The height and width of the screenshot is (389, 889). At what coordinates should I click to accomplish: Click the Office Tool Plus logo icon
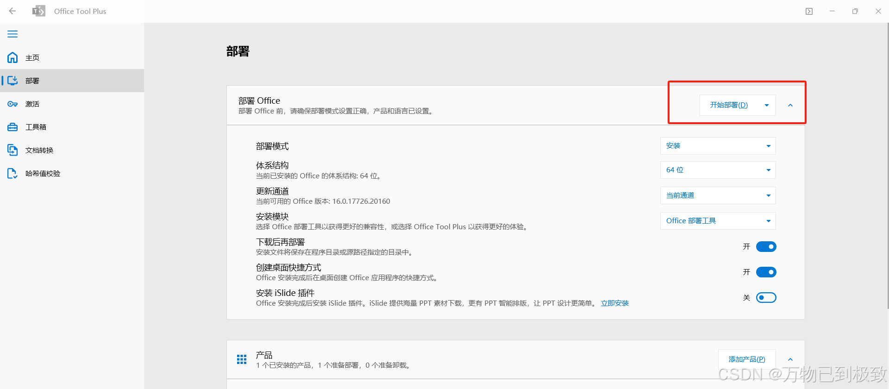pos(39,11)
